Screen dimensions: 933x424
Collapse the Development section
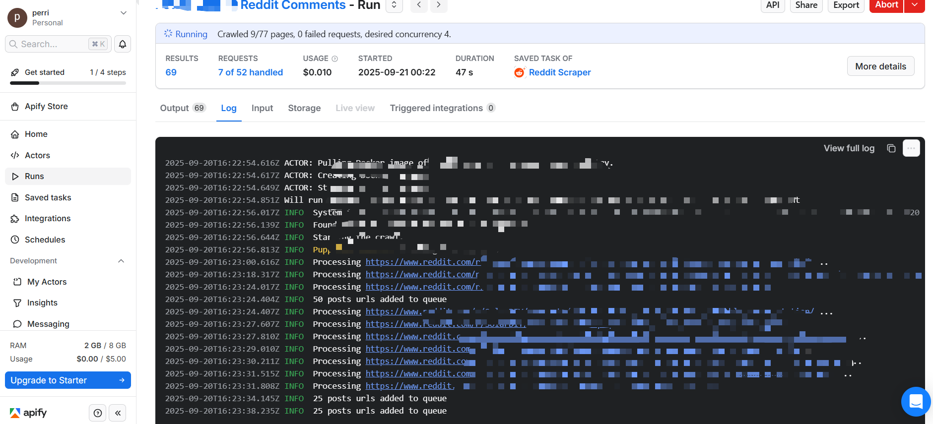[121, 261]
